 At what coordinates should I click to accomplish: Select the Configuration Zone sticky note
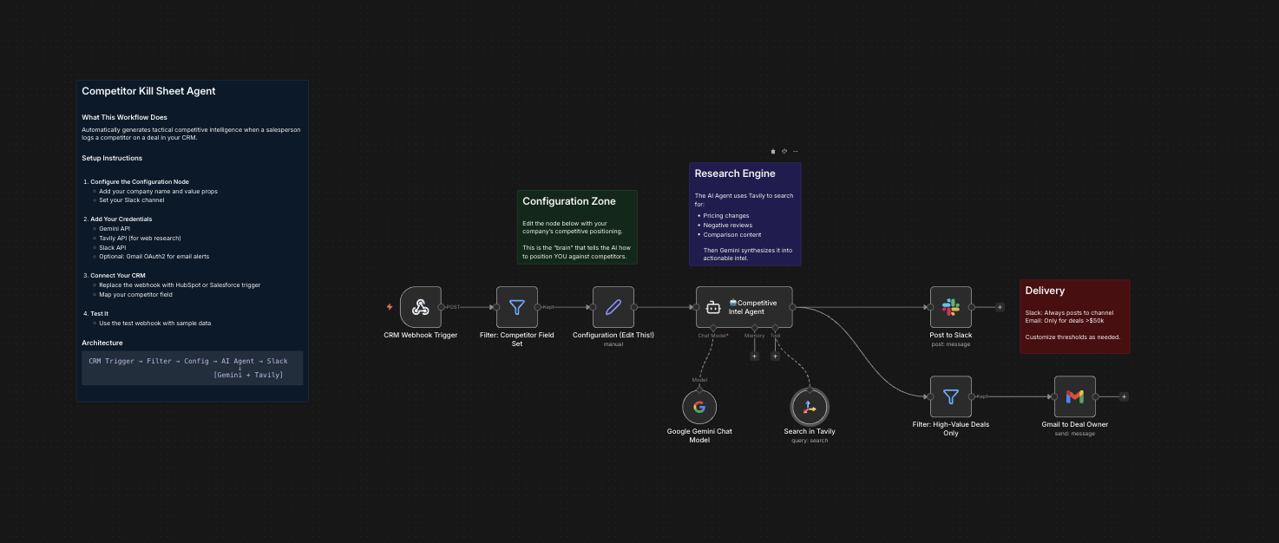coord(576,226)
